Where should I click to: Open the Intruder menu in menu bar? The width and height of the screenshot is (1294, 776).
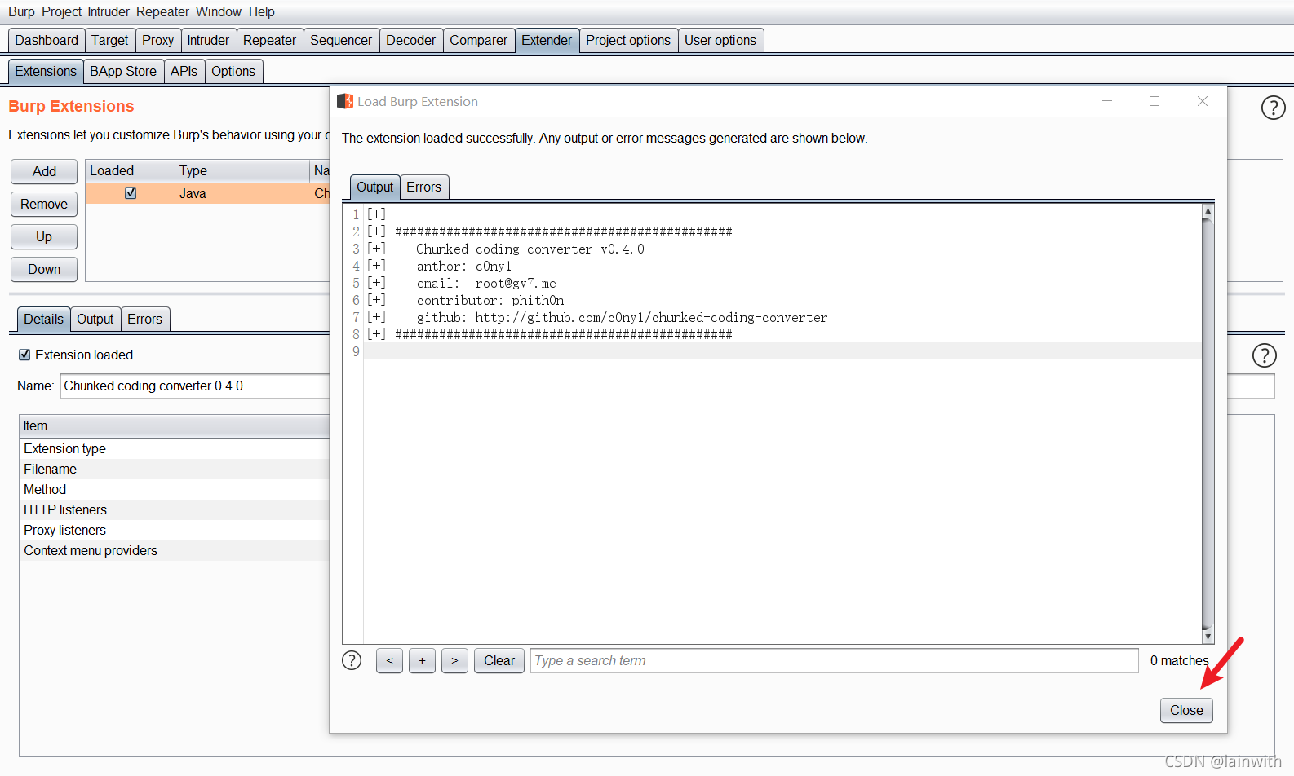point(109,11)
